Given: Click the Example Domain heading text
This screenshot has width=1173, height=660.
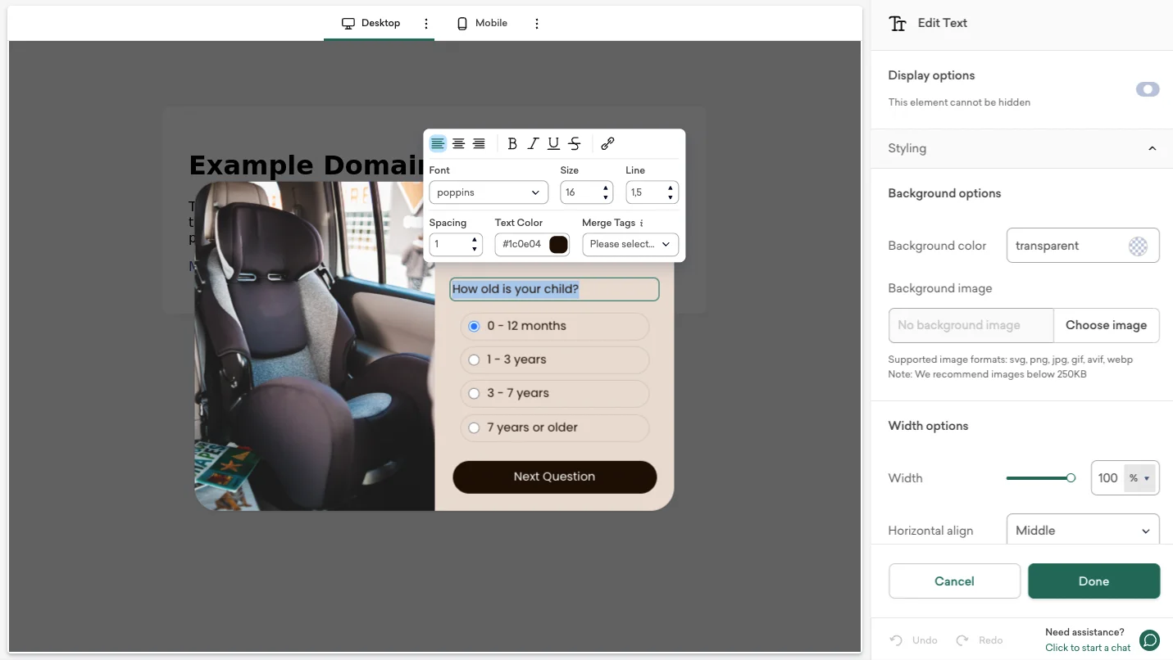Looking at the screenshot, I should click(307, 165).
